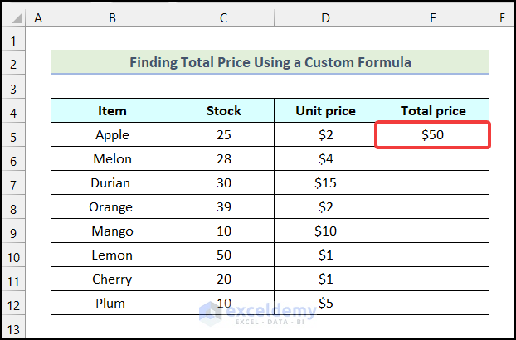
Task: Select row 5 header
Action: [x=14, y=135]
